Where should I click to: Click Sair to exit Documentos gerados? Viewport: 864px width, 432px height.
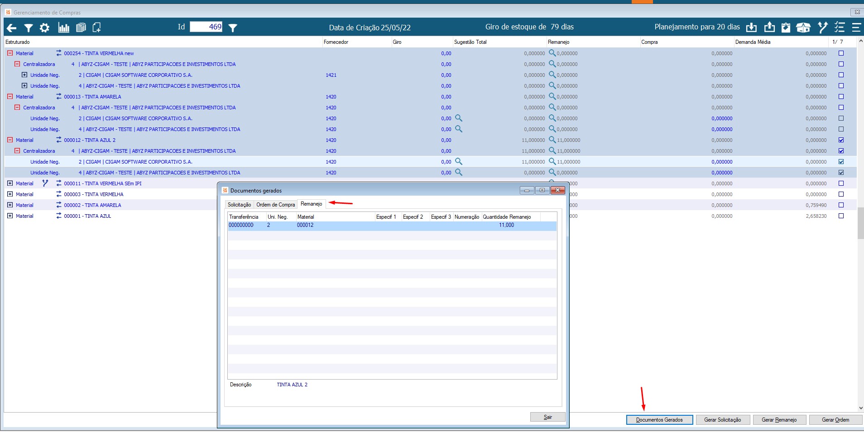pos(548,417)
